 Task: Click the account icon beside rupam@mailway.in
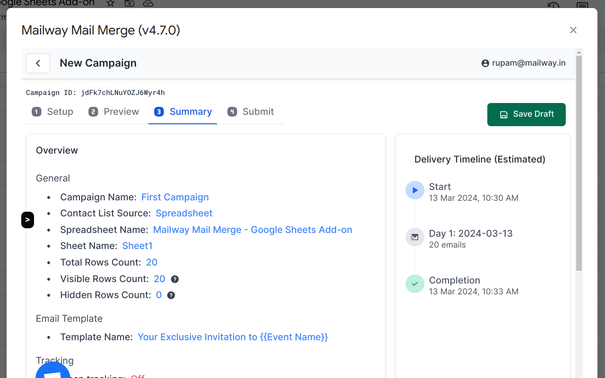485,63
